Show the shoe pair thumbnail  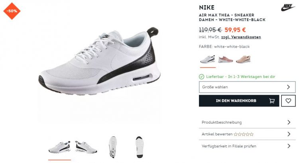[86, 147]
